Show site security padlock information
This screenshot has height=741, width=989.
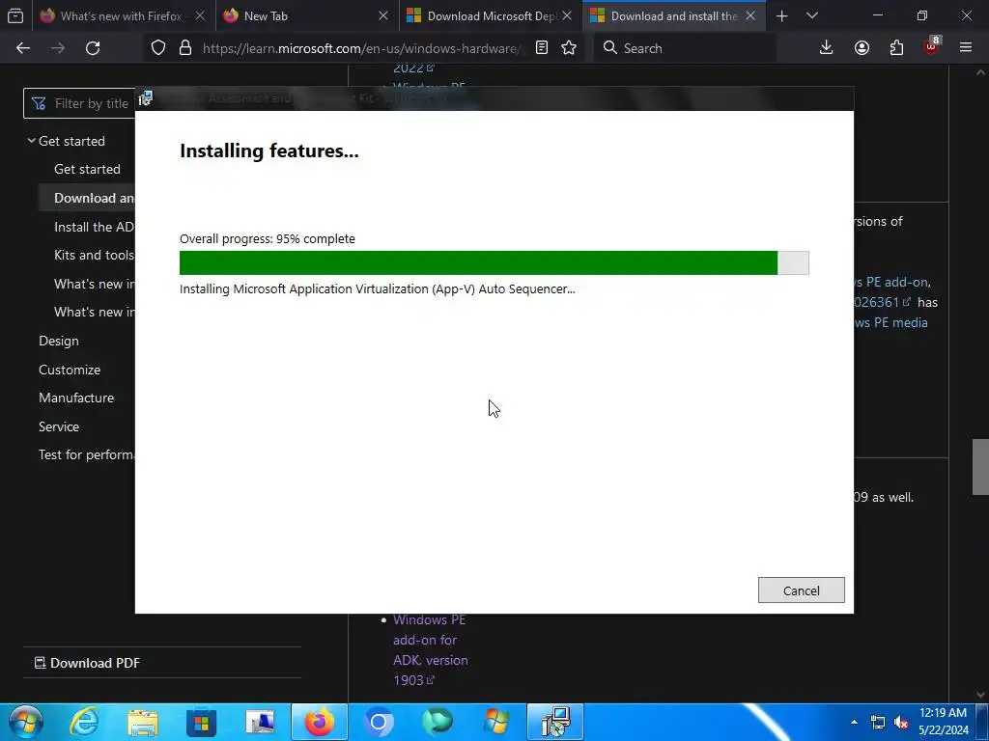click(184, 48)
